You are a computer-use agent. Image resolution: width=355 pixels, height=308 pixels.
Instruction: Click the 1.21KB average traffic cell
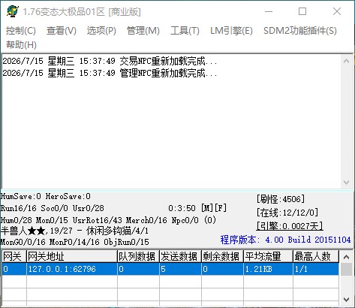[x=268, y=269]
